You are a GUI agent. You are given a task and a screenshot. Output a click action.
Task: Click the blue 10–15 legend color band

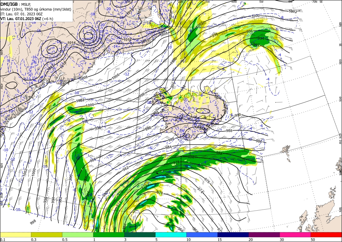[202, 234]
